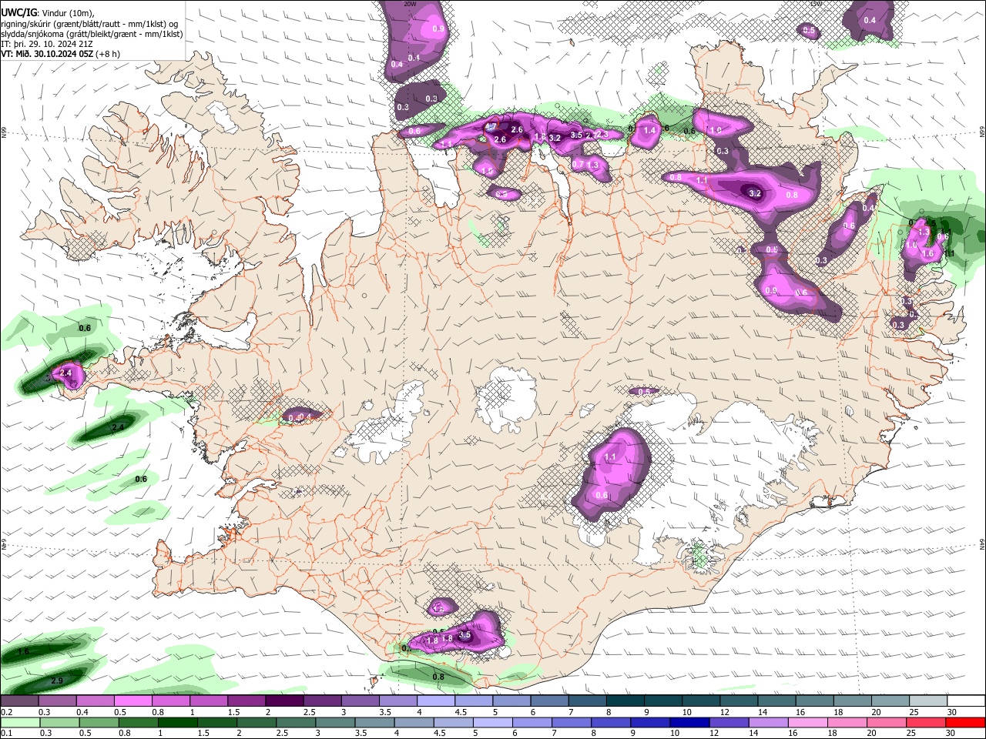The height and width of the screenshot is (739, 986).
Task: Select the dark teal 9 swatch on the snow scale
Action: click(663, 701)
